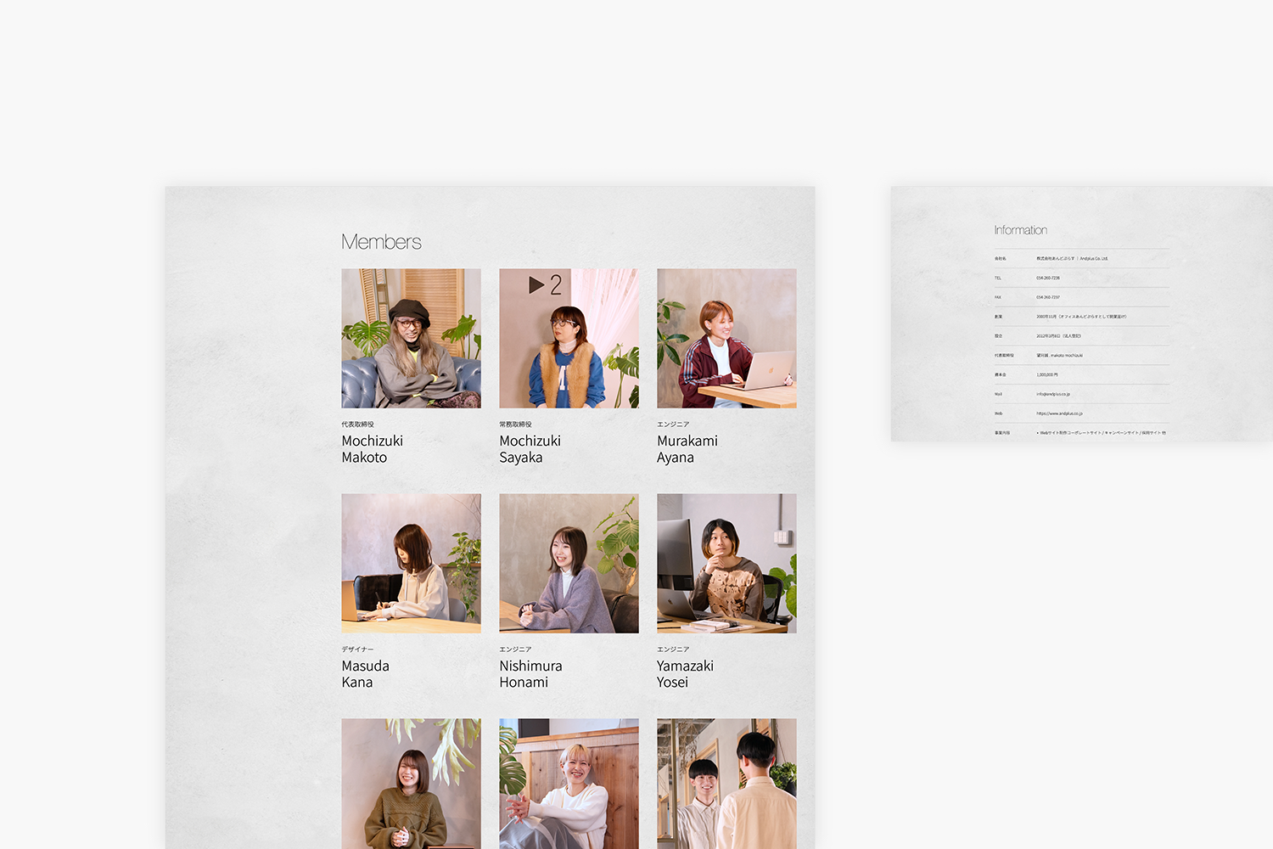
Task: Click bottom-right photo of two members
Action: pos(726,783)
